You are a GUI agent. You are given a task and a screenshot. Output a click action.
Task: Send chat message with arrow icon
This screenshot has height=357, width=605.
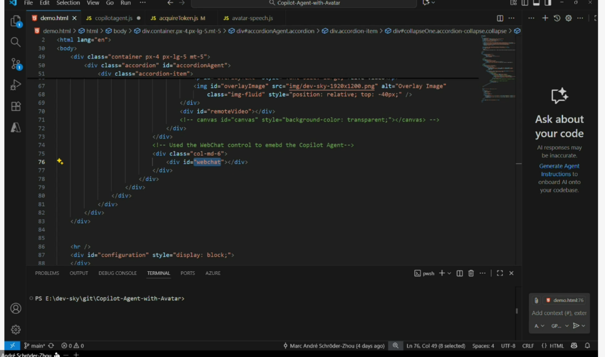(576, 326)
